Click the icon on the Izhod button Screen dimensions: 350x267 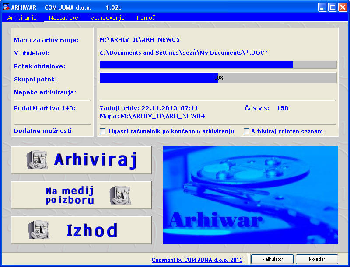click(x=37, y=230)
